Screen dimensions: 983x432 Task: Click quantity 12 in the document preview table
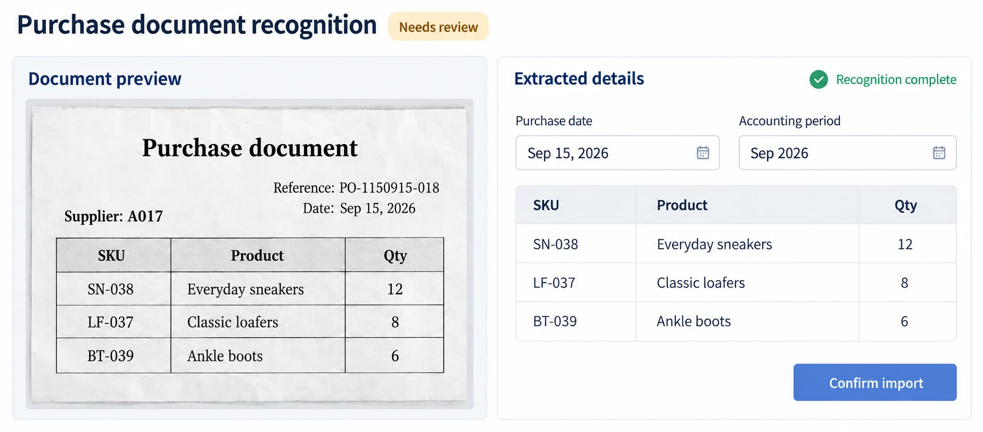tap(395, 289)
